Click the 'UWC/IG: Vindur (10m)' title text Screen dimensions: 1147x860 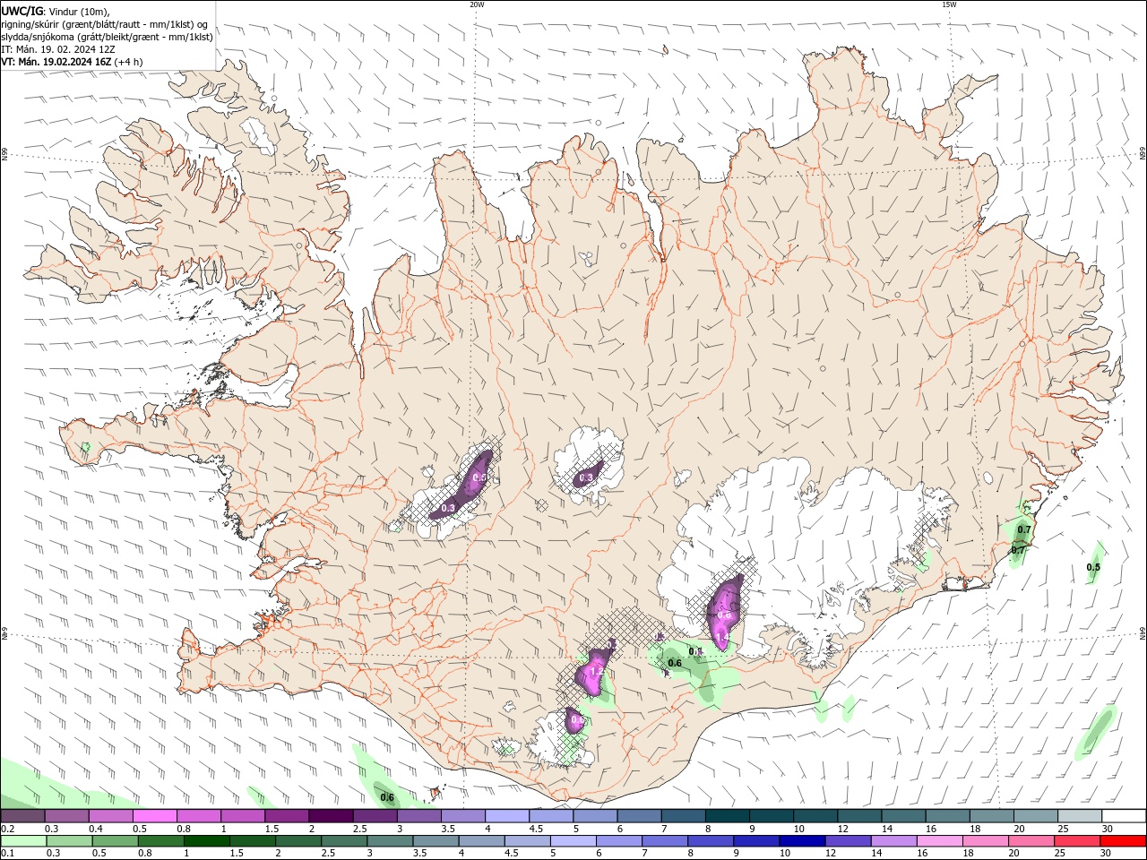[x=56, y=11]
